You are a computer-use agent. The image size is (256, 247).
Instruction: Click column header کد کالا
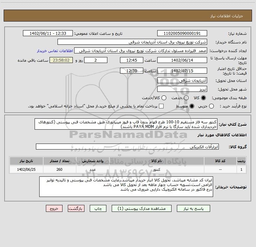point(220,161)
